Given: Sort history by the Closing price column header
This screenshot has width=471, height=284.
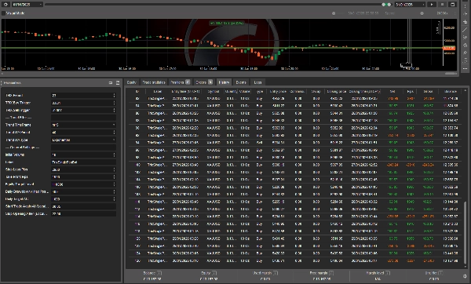Looking at the screenshot, I should coord(337,91).
